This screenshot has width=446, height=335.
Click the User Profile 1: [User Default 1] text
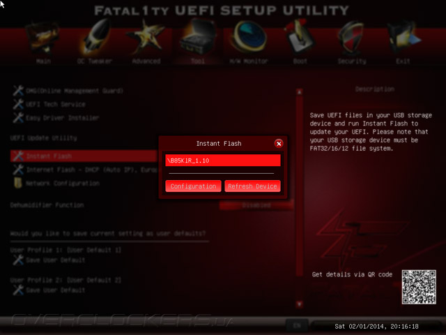pos(66,250)
